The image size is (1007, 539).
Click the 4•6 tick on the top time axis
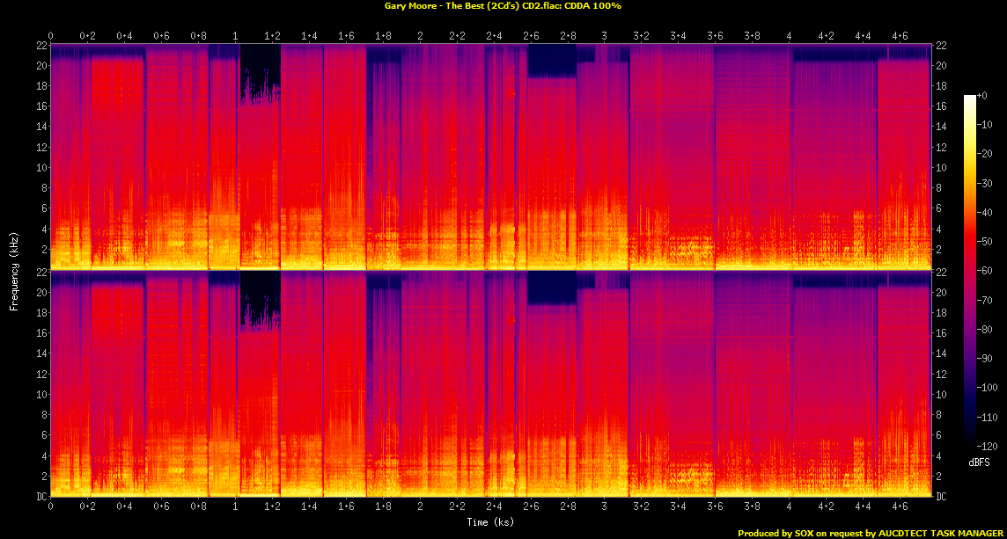900,35
